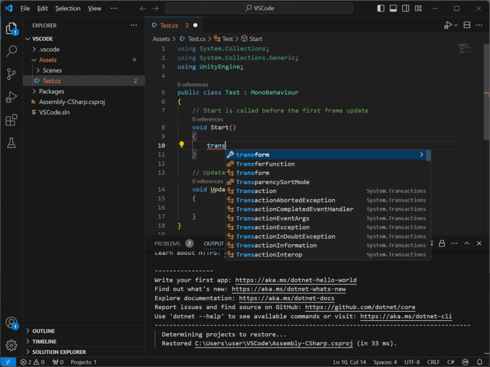Image resolution: width=490 pixels, height=367 pixels.
Task: Open the Manage gear icon
Action: [11, 345]
